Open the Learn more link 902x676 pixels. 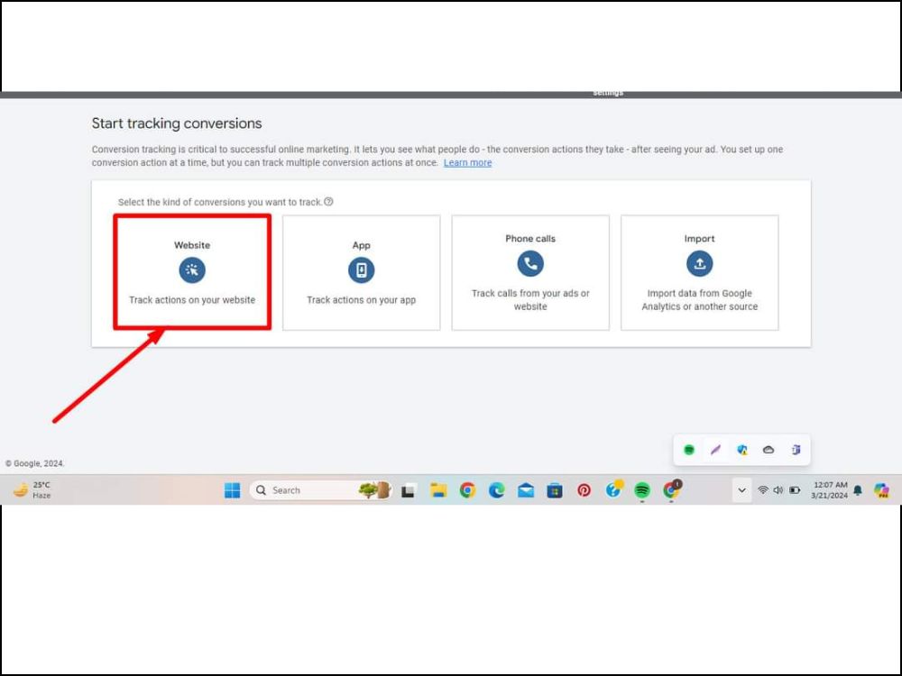[467, 162]
